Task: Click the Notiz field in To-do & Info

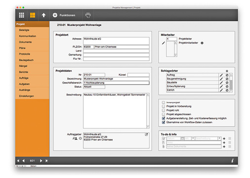Action: pyautogui.click(x=194, y=142)
